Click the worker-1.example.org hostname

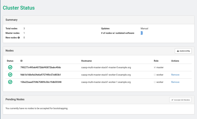coord(106,82)
